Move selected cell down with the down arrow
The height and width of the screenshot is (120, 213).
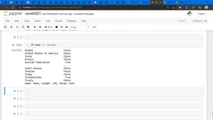point(40,27)
